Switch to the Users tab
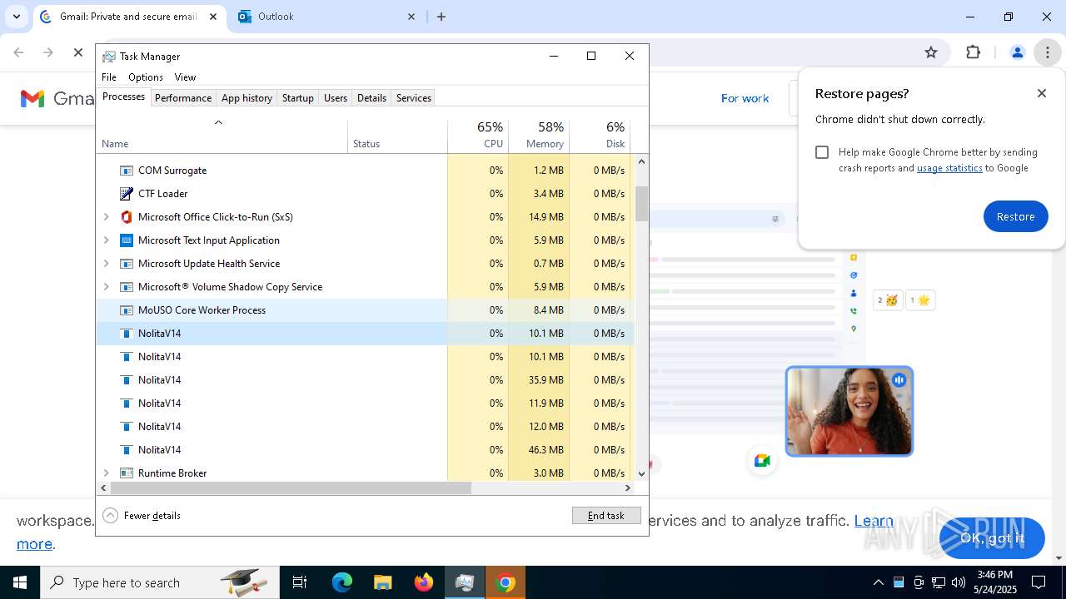The width and height of the screenshot is (1066, 599). [x=336, y=98]
